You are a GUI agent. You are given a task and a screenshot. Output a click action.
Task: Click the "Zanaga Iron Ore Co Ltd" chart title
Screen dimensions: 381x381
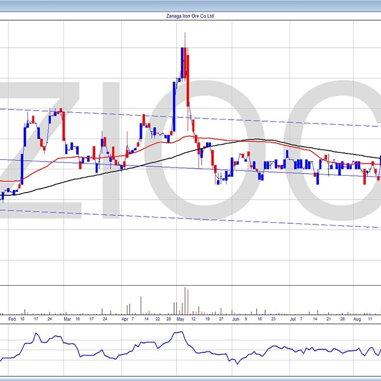pos(190,16)
